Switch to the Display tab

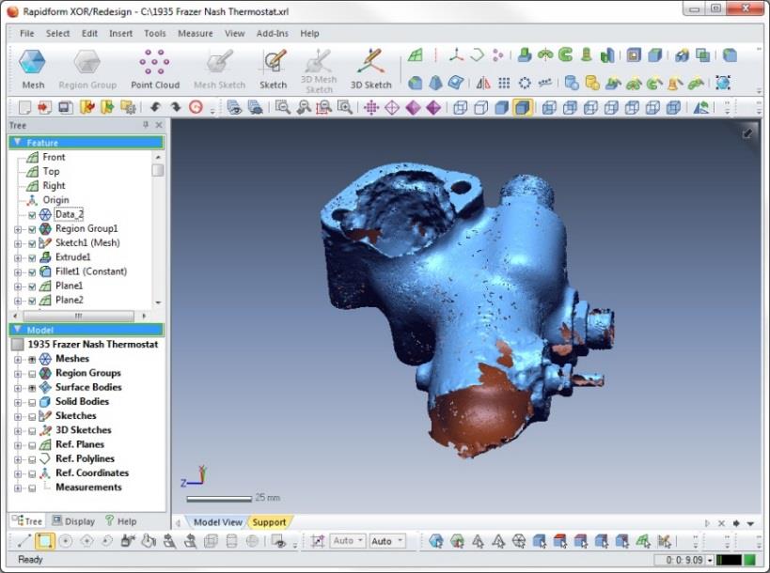click(73, 521)
